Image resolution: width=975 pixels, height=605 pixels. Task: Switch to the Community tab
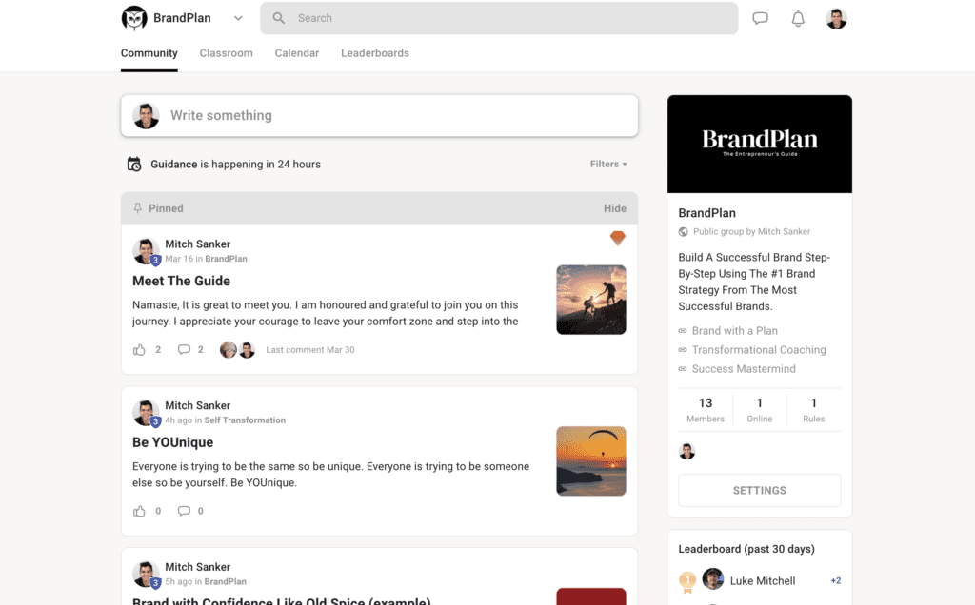[x=149, y=53]
